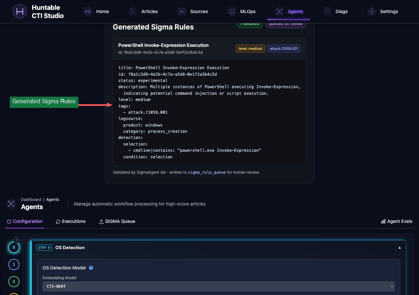Open the Sources menu item

point(199,11)
